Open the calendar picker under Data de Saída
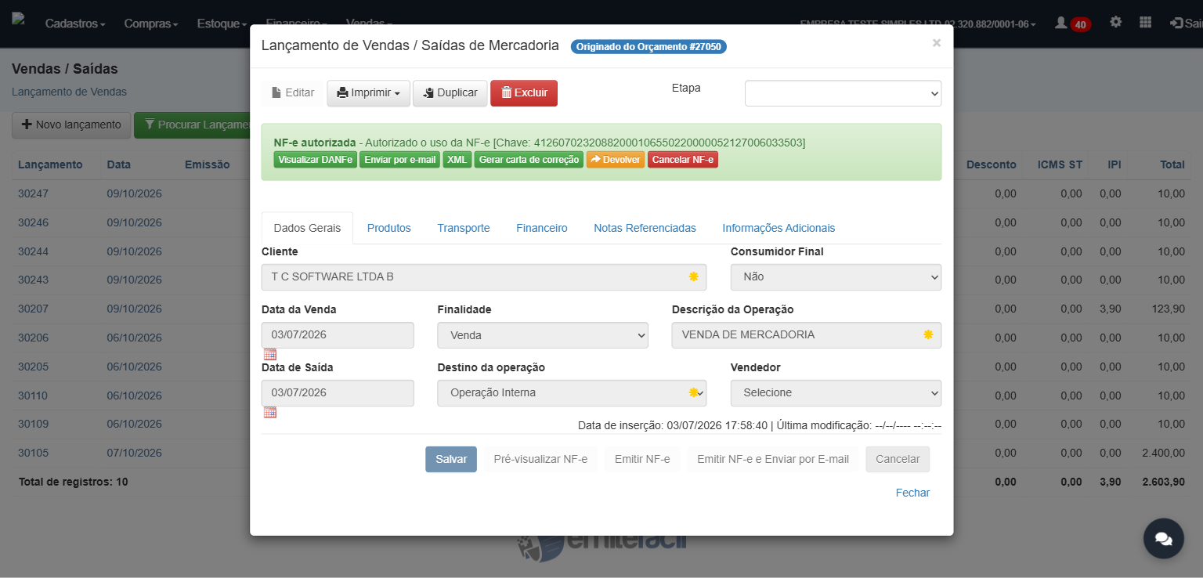This screenshot has height=578, width=1203. coord(270,412)
